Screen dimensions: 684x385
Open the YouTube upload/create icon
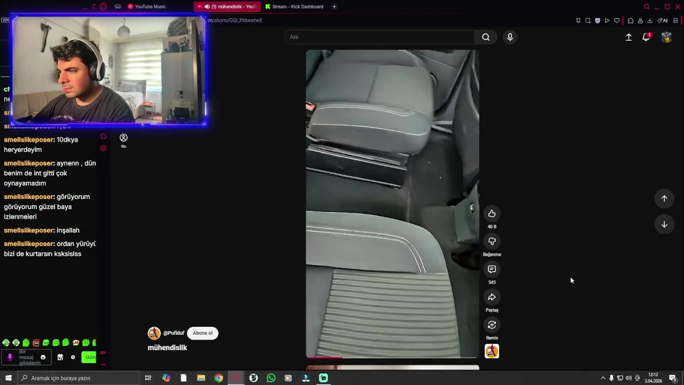(x=628, y=37)
